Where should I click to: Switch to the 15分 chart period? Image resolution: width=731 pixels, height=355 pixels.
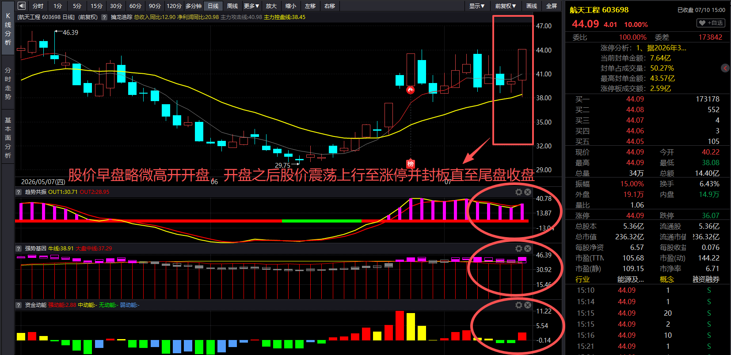click(96, 6)
